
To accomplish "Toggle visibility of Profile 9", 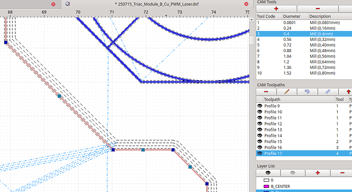I will 260,106.
